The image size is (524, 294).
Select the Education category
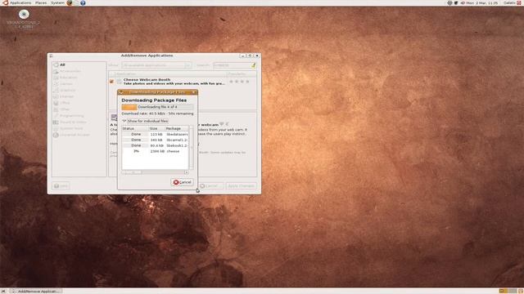pos(79,78)
